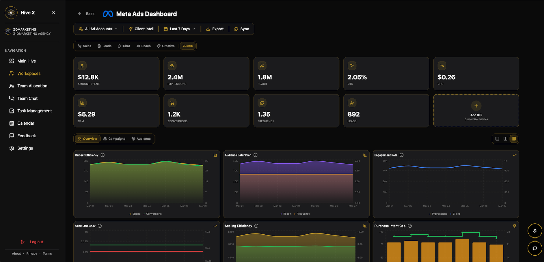Switch to single-column chart layout view
The width and height of the screenshot is (544, 262).
(x=497, y=139)
